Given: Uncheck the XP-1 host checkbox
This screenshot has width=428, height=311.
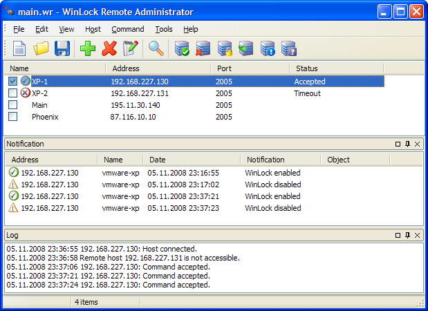Looking at the screenshot, I should click(13, 81).
